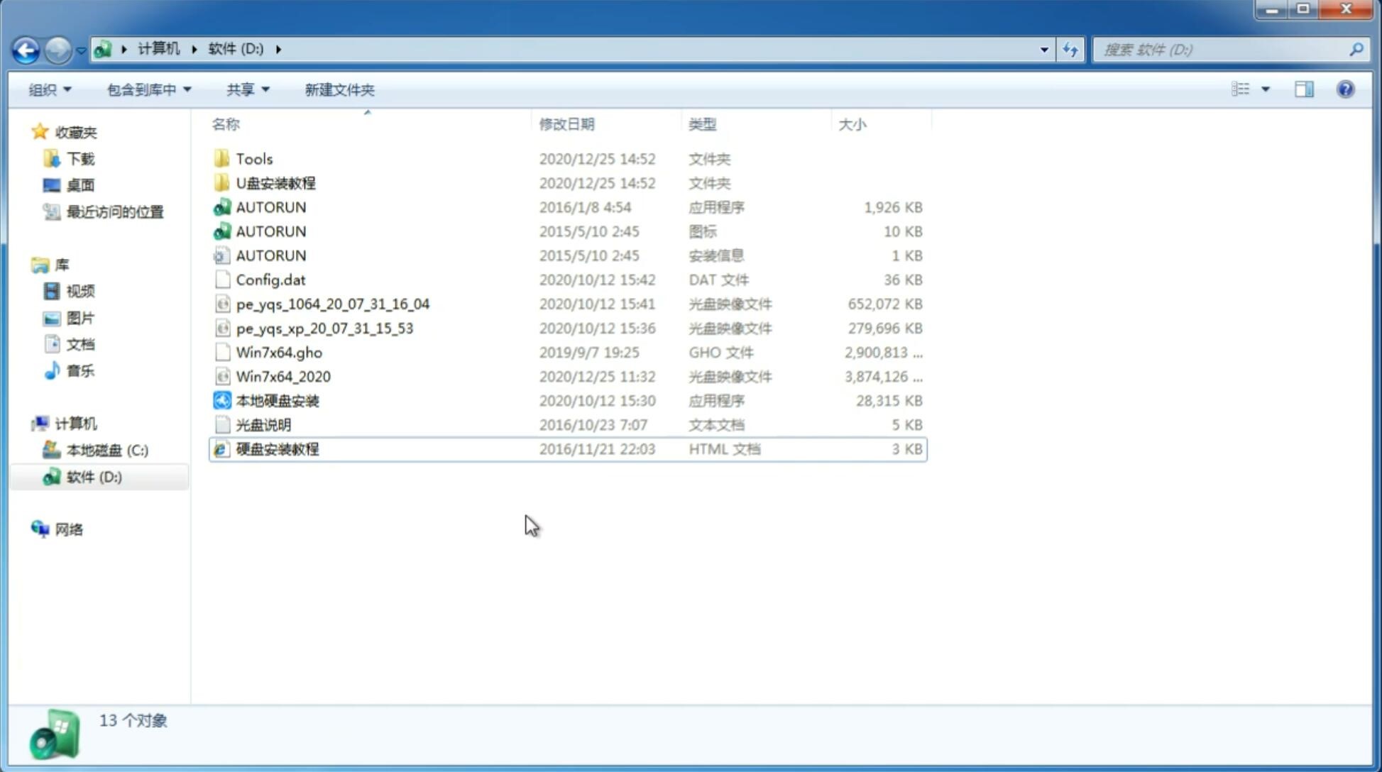Open the Tools folder
This screenshot has width=1382, height=772.
253,158
